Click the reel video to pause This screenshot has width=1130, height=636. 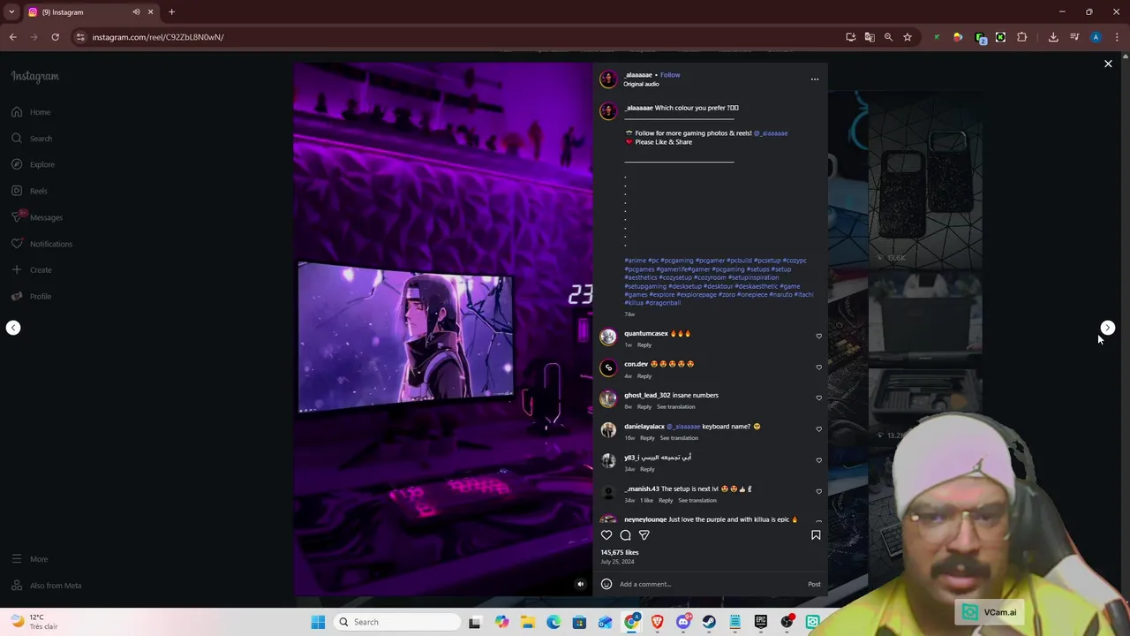point(443,329)
